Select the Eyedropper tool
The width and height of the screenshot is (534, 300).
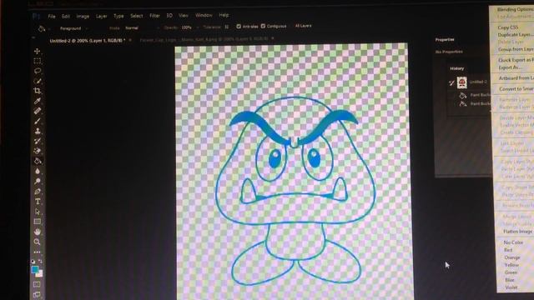(37, 101)
